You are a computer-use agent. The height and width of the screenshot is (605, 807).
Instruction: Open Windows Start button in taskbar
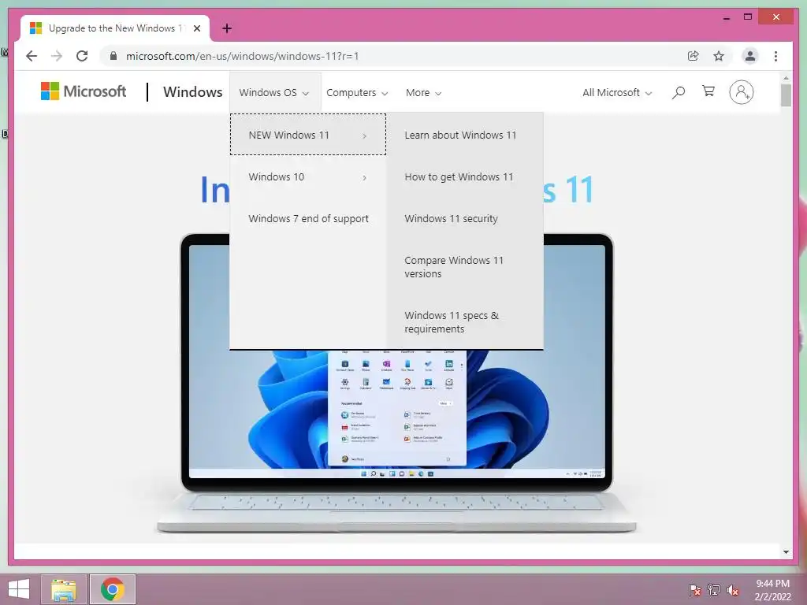19,589
